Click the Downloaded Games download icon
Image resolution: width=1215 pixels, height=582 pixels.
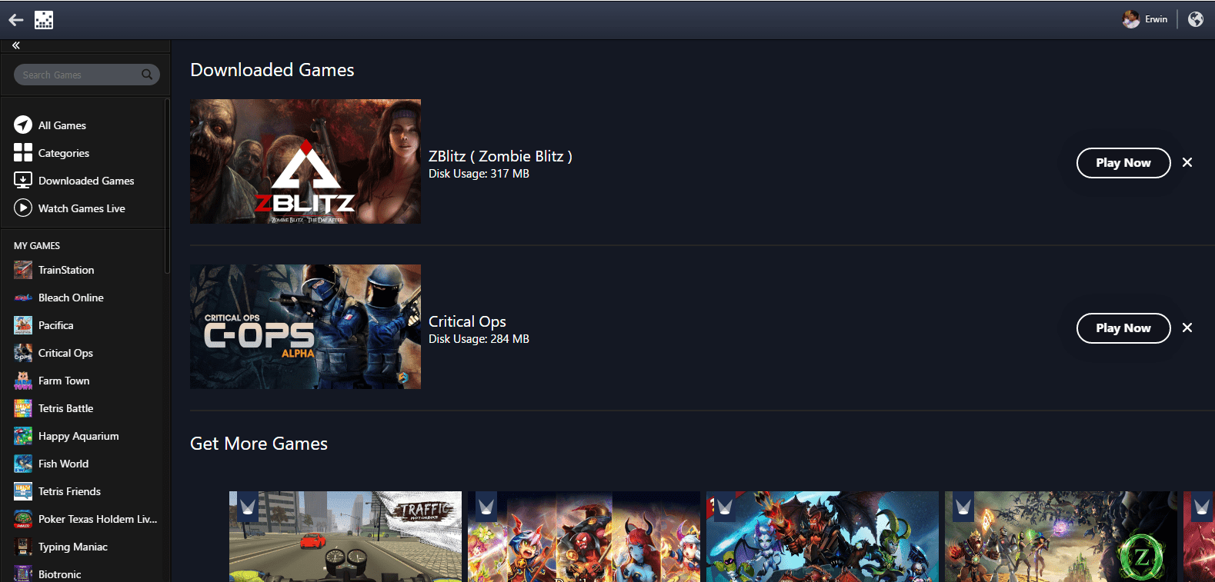point(23,180)
